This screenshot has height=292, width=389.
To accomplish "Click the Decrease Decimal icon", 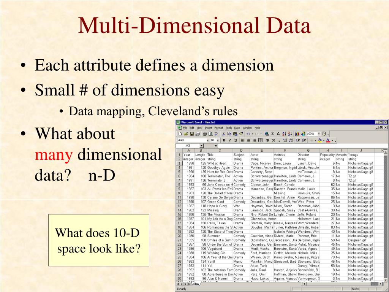I will pos(291,140).
